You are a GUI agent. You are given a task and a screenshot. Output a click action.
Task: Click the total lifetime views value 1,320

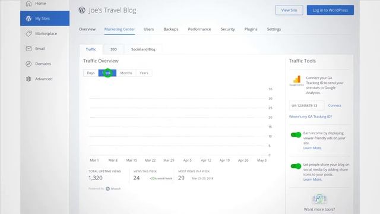(96, 178)
